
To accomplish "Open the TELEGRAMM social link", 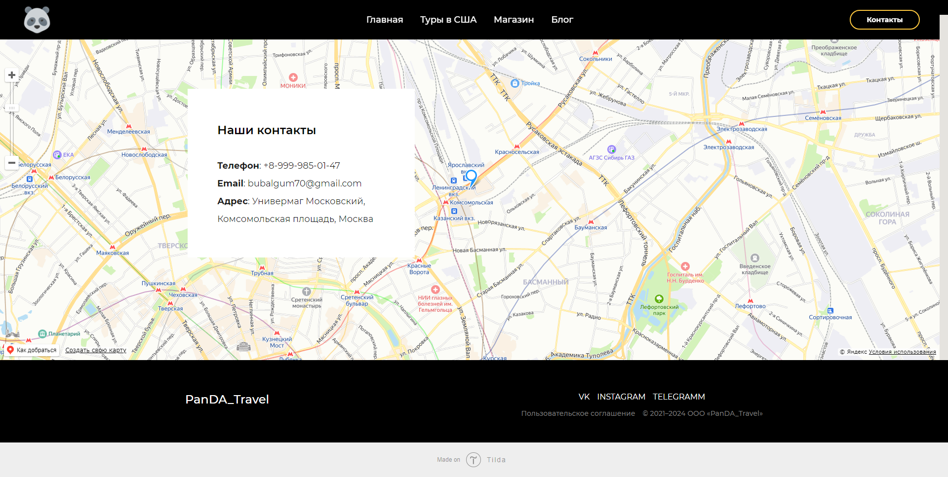I will click(679, 397).
